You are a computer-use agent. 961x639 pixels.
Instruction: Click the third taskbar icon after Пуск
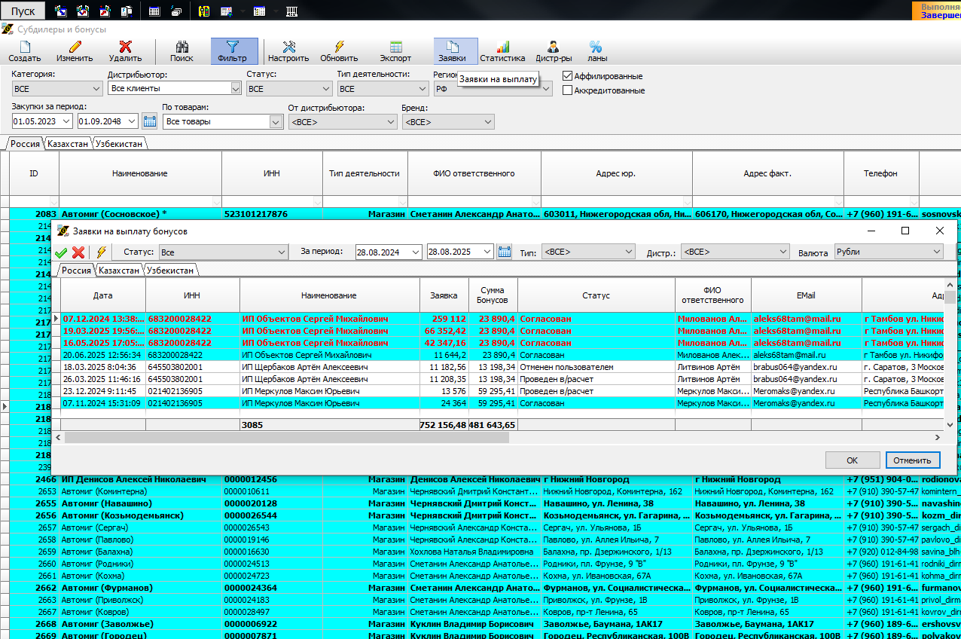105,11
